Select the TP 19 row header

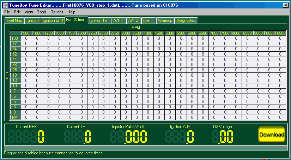click(x=15, y=75)
